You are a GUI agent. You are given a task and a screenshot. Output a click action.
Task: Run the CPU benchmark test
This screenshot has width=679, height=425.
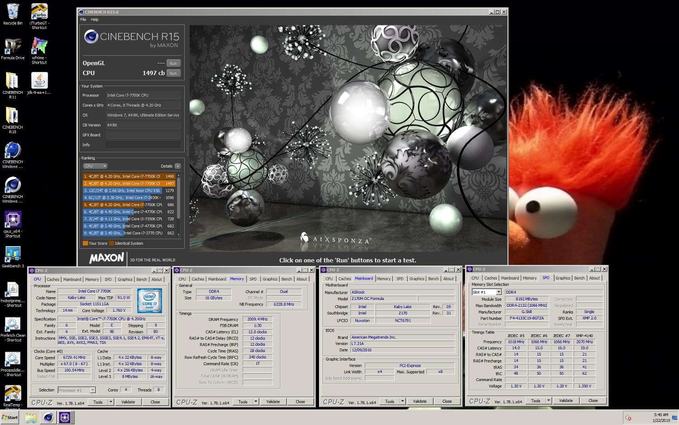click(x=173, y=73)
